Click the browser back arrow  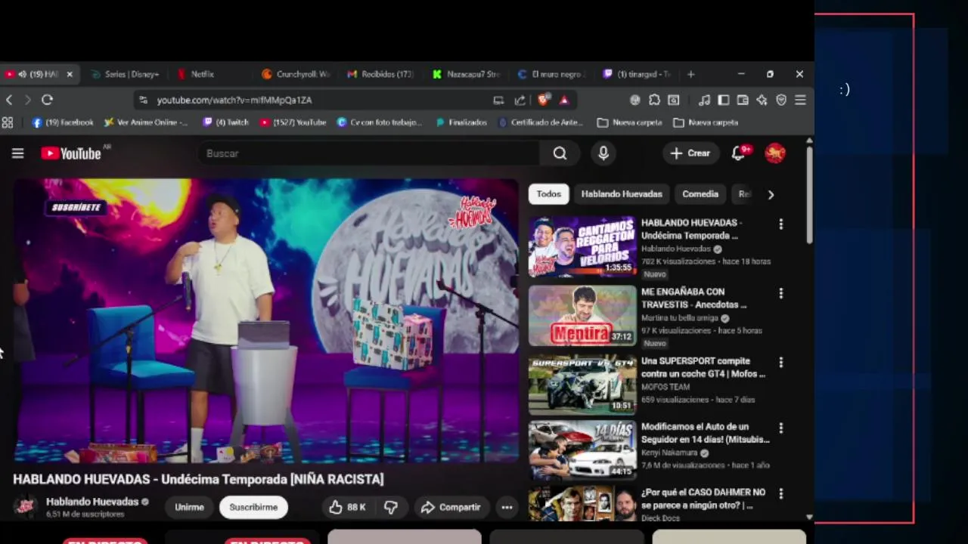(9, 100)
